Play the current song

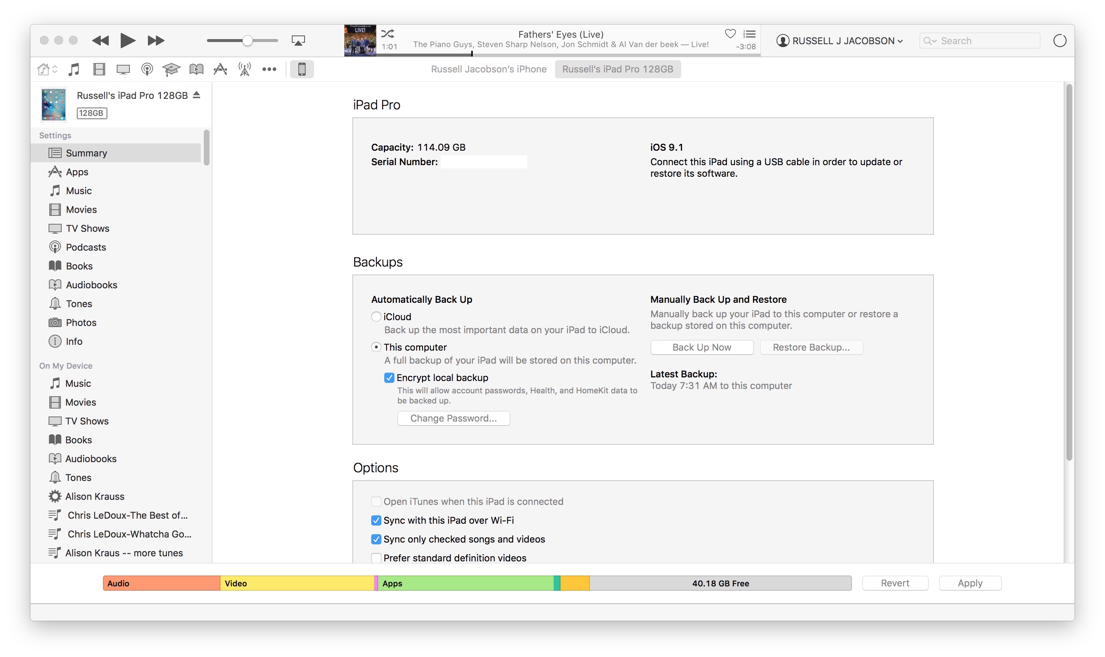tap(128, 41)
